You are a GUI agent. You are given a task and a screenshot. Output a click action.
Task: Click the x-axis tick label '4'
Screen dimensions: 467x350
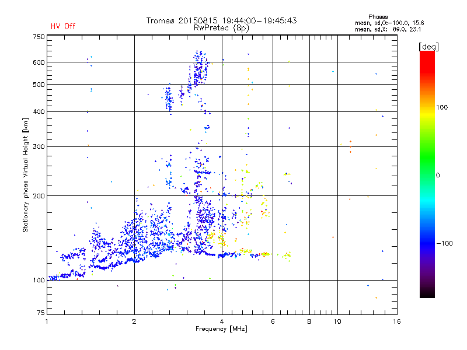click(x=222, y=321)
